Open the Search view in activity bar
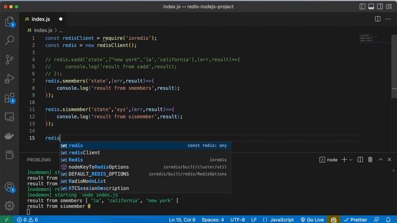The width and height of the screenshot is (397, 223). 9,40
